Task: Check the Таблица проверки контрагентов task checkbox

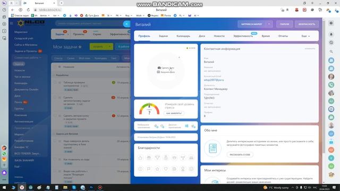Action: click(55, 82)
